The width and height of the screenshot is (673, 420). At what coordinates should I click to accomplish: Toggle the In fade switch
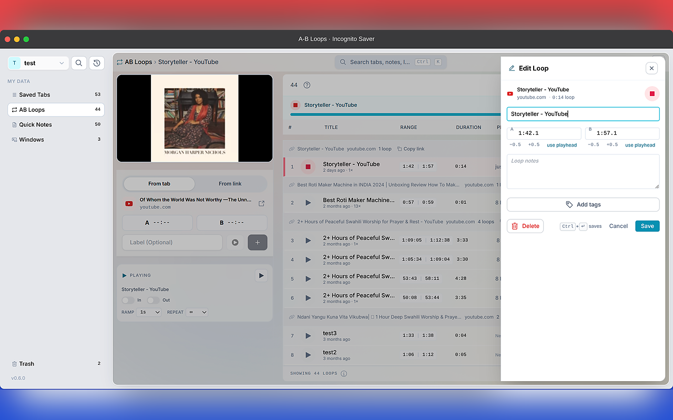tap(128, 300)
